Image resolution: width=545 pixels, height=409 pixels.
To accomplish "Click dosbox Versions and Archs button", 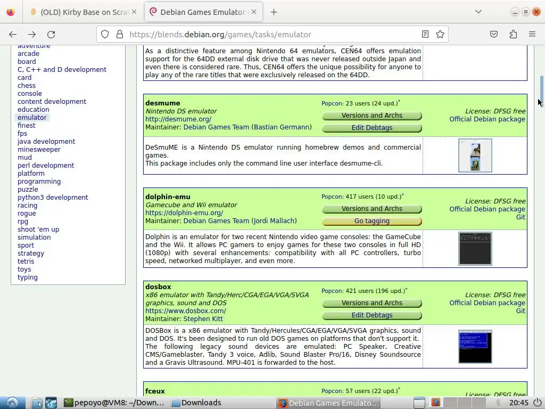I will (372, 303).
